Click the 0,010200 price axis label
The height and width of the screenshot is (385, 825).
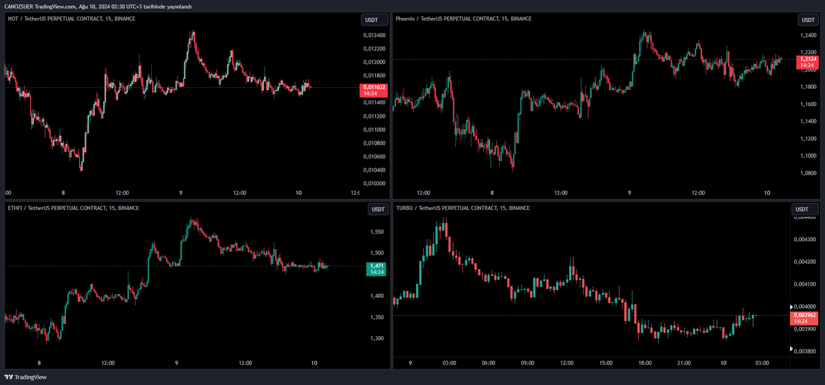374,183
